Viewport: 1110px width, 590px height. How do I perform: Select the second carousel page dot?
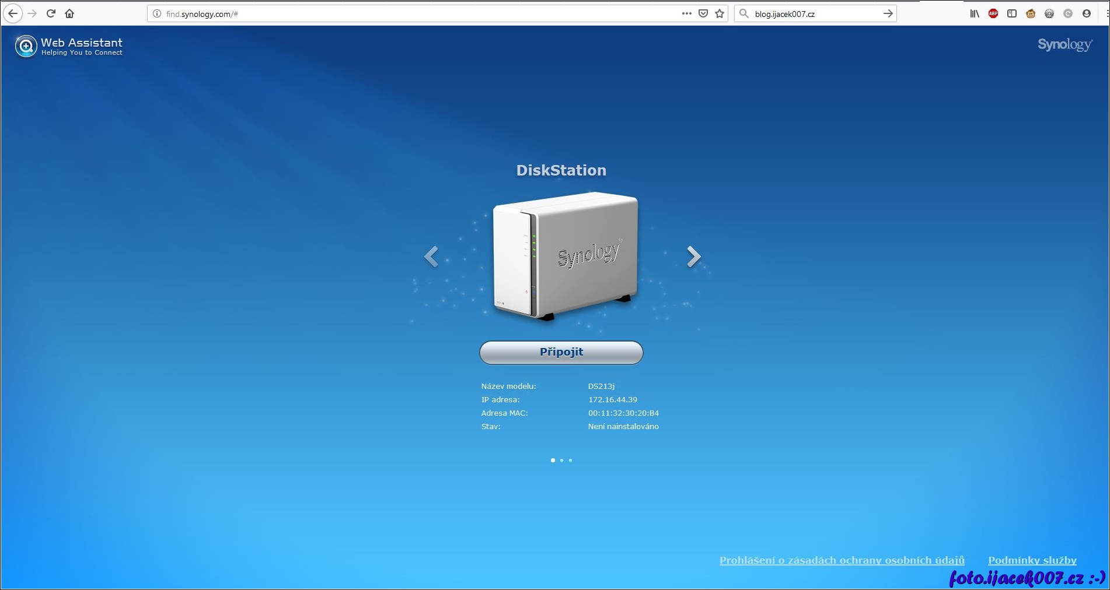pyautogui.click(x=561, y=461)
